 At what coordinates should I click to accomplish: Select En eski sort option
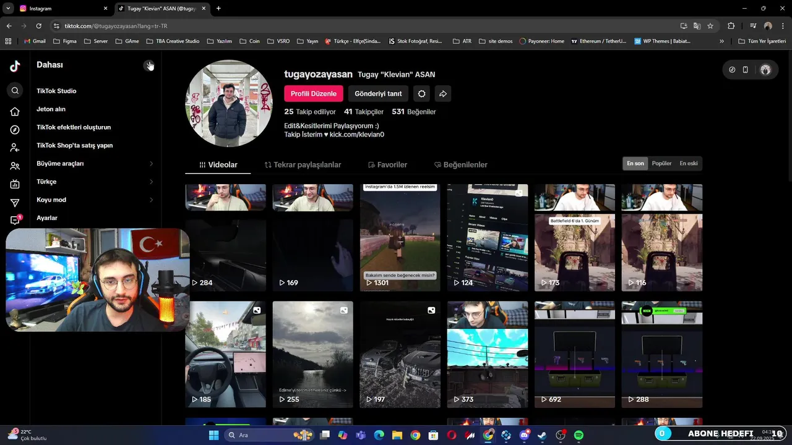(689, 164)
